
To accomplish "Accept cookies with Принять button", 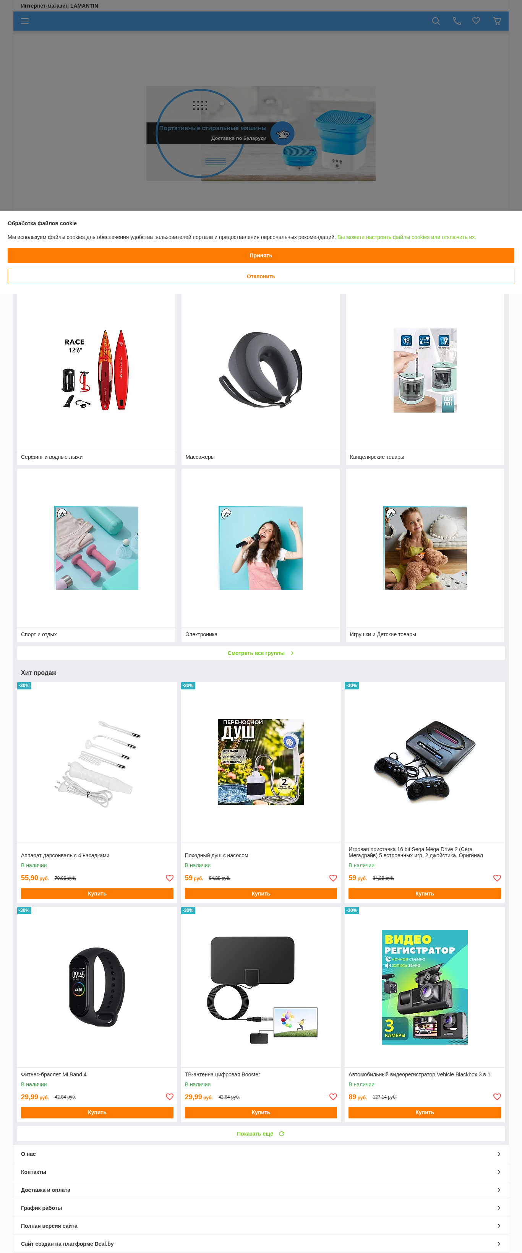I will 261,255.
